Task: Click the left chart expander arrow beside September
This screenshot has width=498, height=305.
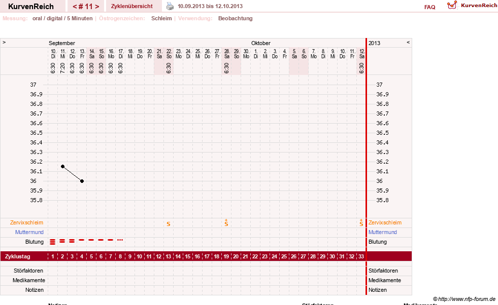Action: [4, 42]
